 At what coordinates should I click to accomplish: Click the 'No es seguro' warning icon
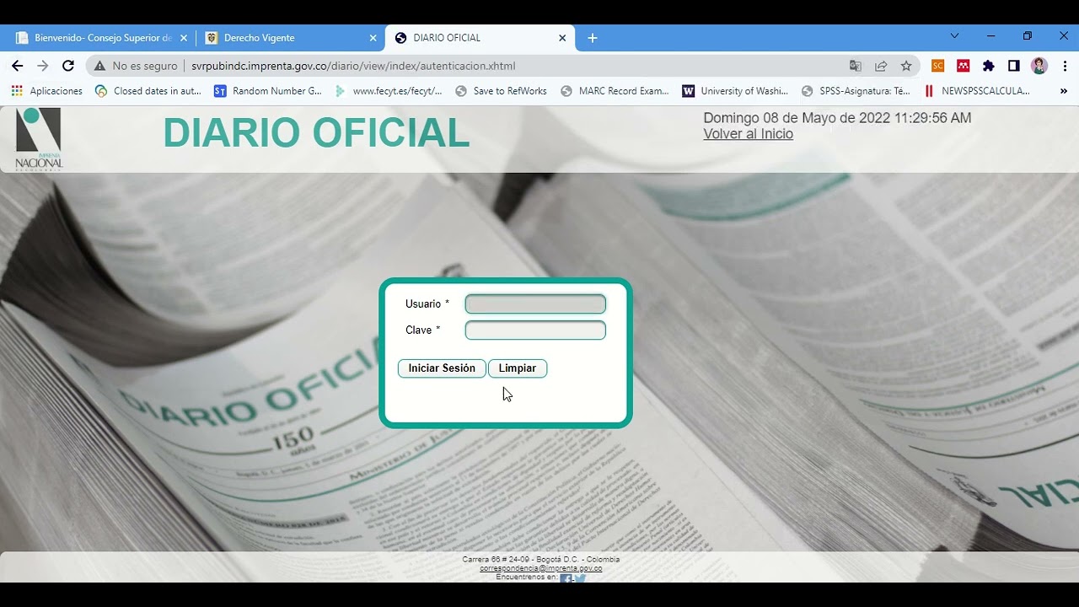click(x=99, y=66)
